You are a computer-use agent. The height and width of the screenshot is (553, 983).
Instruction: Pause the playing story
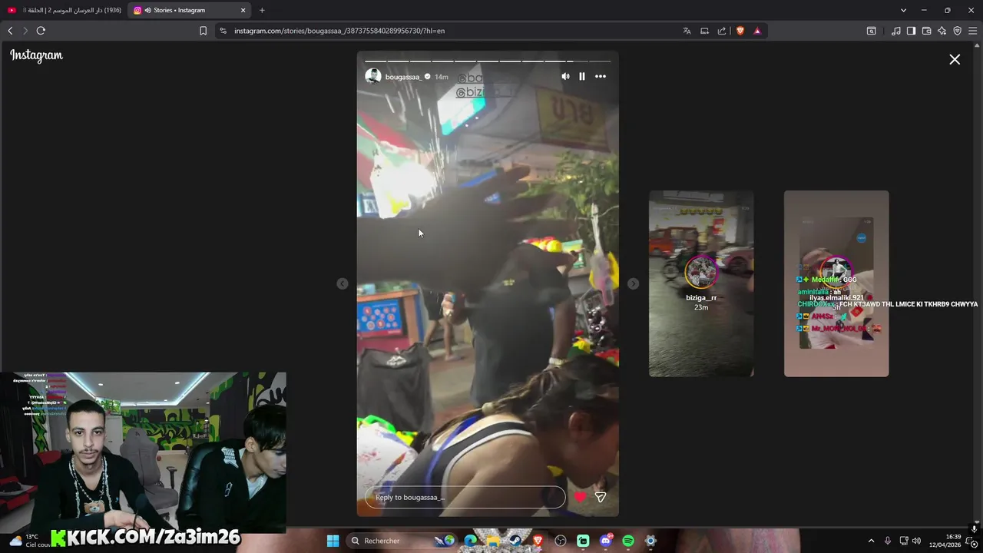(x=582, y=76)
